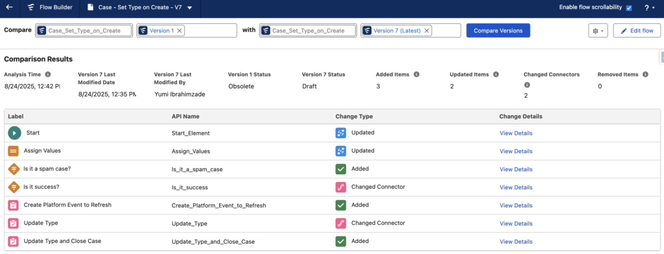Click the Assign Values assignment icon
This screenshot has height=254, width=664.
13,151
